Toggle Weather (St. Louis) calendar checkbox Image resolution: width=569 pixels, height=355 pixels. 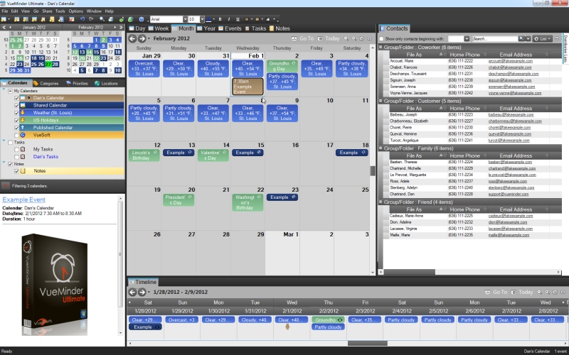(x=16, y=113)
